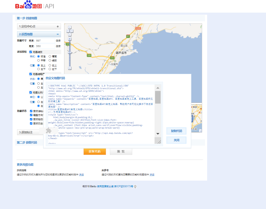The height and width of the screenshot is (209, 266).
Task: Select the 标准 style radio button
Action: [39, 56]
